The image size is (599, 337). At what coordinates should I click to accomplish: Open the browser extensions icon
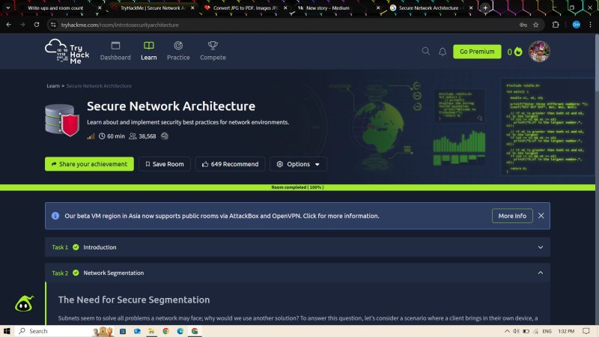click(556, 25)
